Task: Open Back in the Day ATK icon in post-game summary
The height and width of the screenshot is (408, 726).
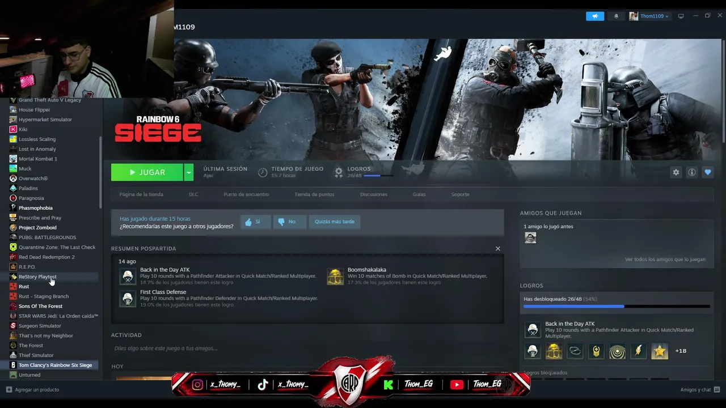Action: 128,276
